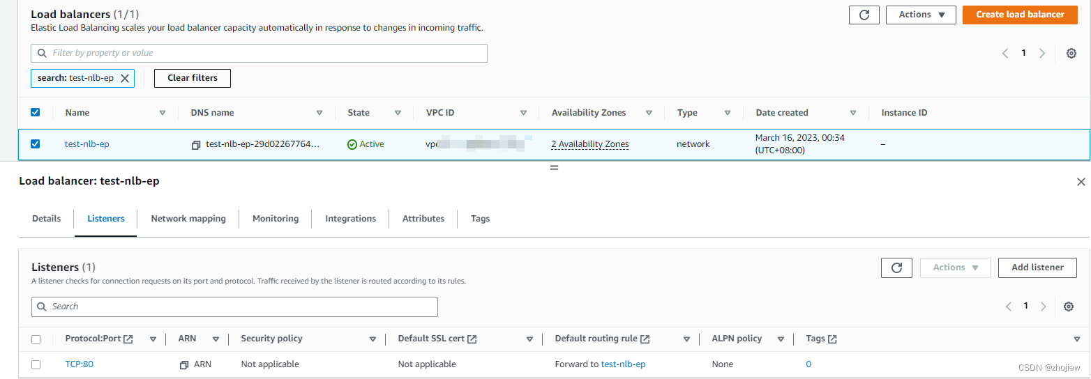1091x379 pixels.
Task: Open Default SSL cert external info icon
Action: point(472,339)
